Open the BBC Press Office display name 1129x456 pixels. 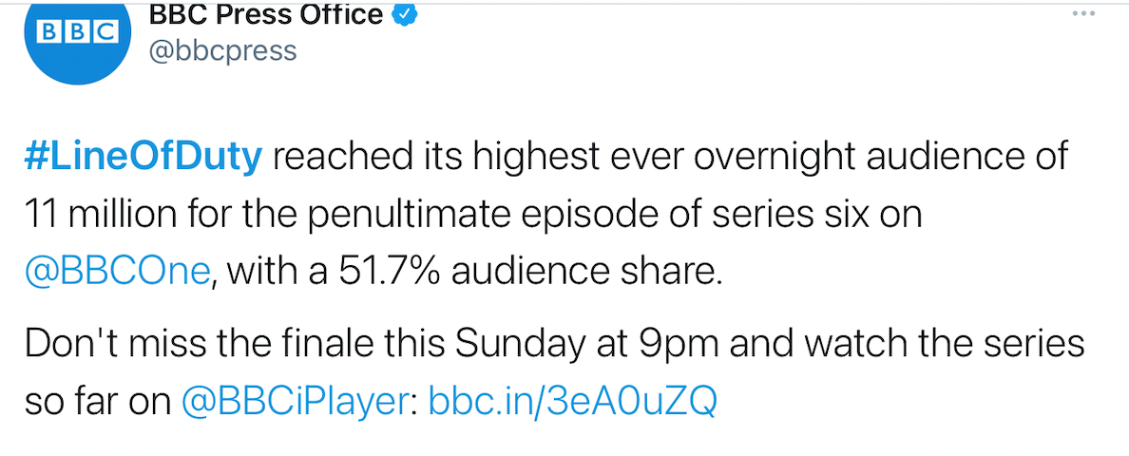pyautogui.click(x=266, y=13)
